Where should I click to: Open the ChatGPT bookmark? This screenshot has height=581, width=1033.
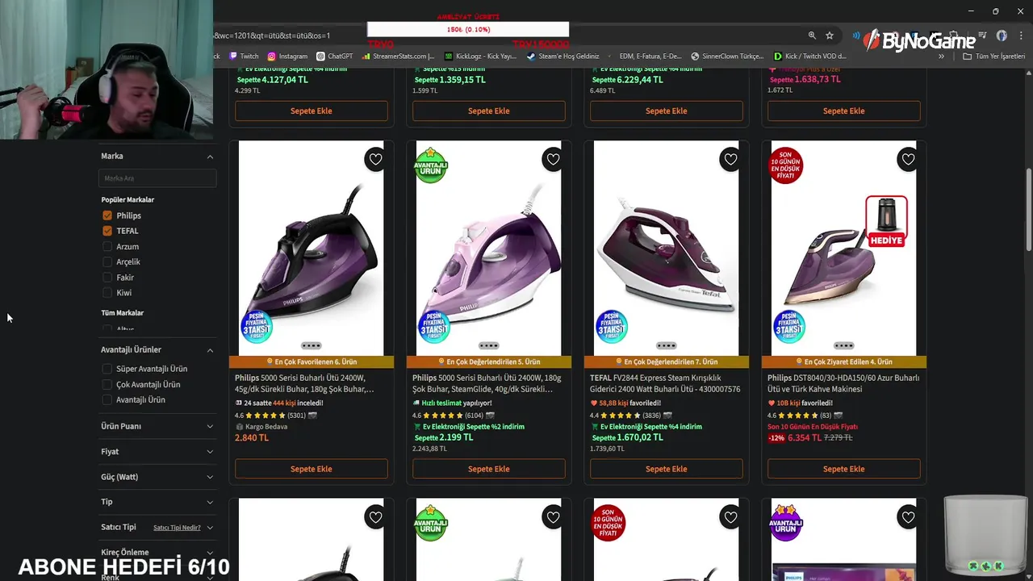[x=335, y=56]
